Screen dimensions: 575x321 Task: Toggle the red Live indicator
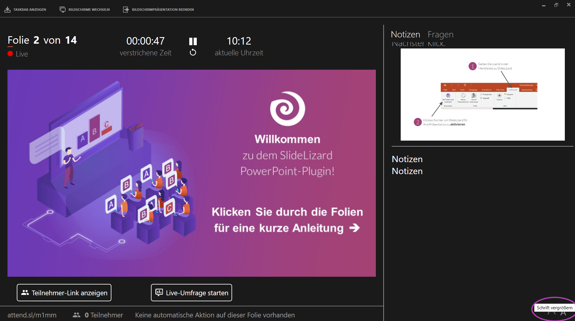pos(10,54)
